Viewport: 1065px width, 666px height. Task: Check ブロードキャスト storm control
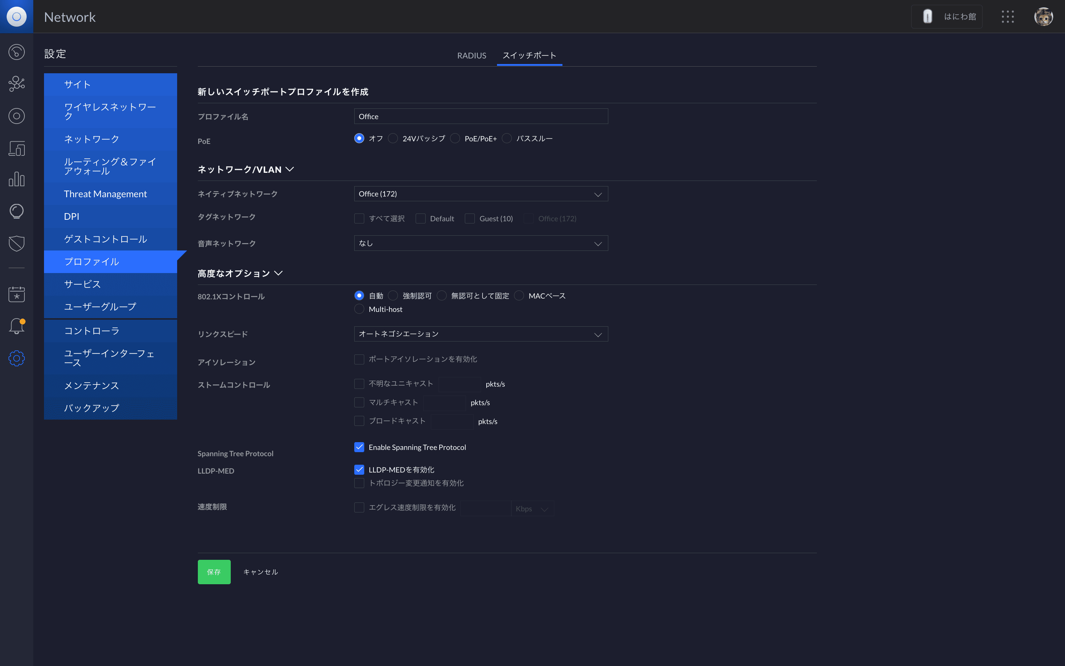(359, 421)
